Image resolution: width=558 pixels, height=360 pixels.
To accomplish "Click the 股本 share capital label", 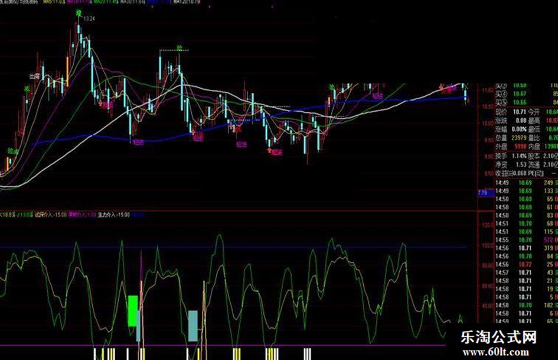I will click(534, 156).
